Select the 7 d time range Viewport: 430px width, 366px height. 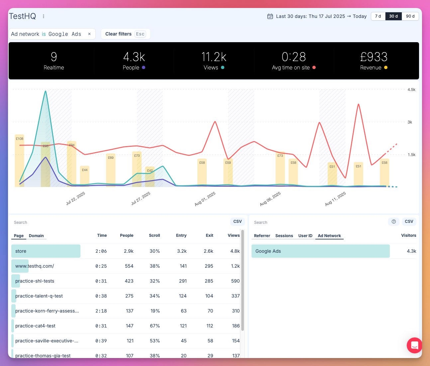click(378, 16)
